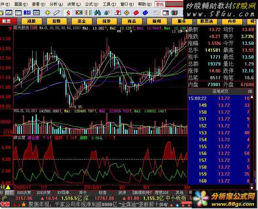Open the 分析(A) menu
Viewport: 258px width, 209px height.
pos(56,4)
